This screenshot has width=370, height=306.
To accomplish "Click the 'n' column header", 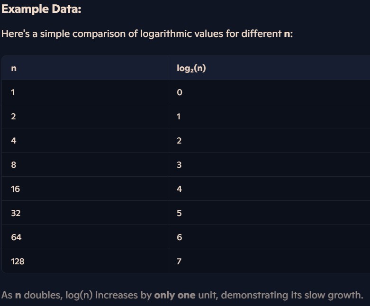I will point(14,68).
